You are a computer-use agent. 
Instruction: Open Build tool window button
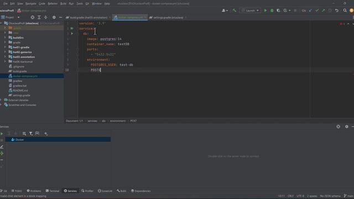122,191
